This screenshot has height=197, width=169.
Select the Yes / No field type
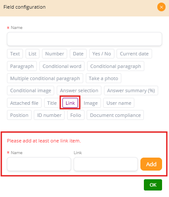click(102, 54)
